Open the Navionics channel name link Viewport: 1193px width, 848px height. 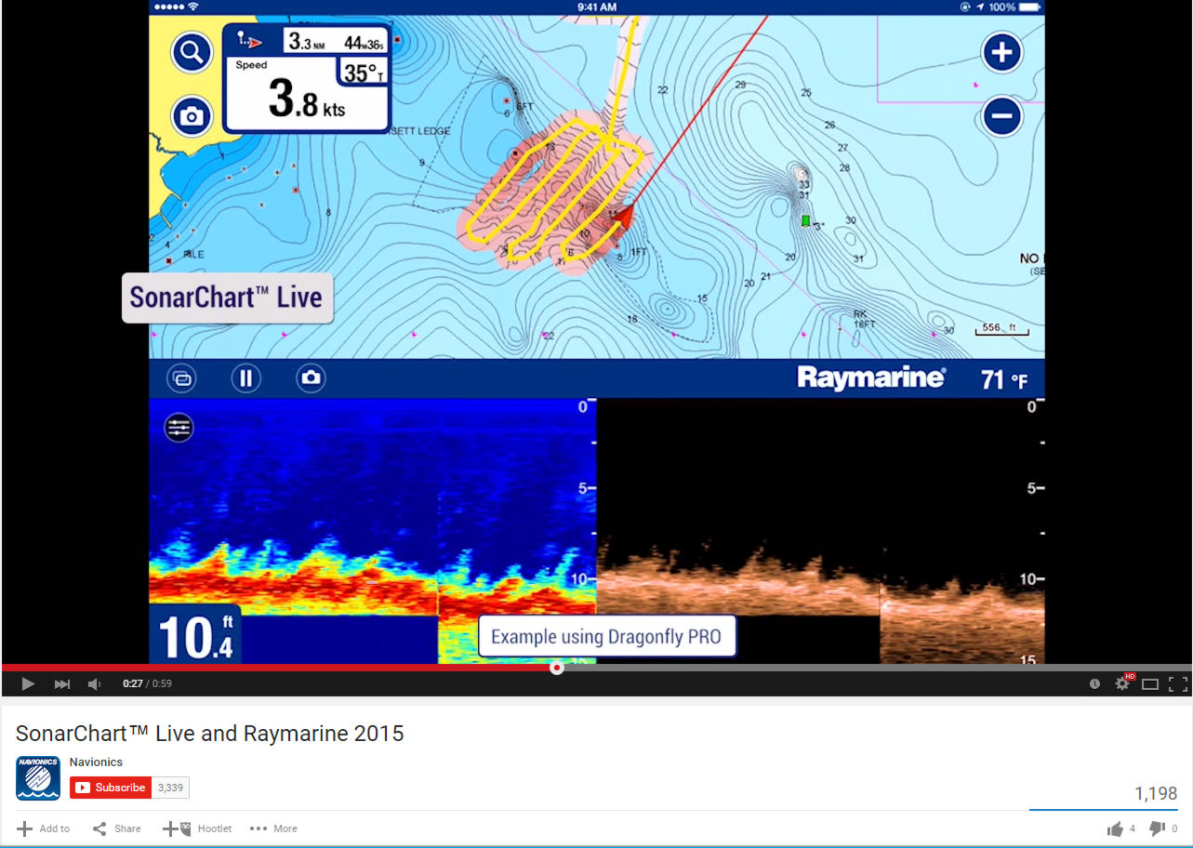tap(96, 762)
